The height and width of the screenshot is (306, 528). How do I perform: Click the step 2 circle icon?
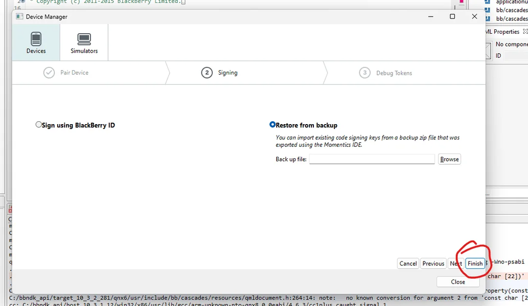pyautogui.click(x=207, y=73)
